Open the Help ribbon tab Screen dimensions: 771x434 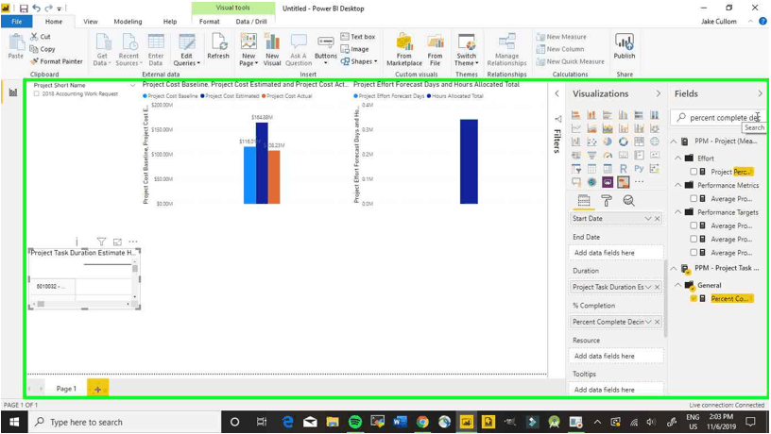170,22
